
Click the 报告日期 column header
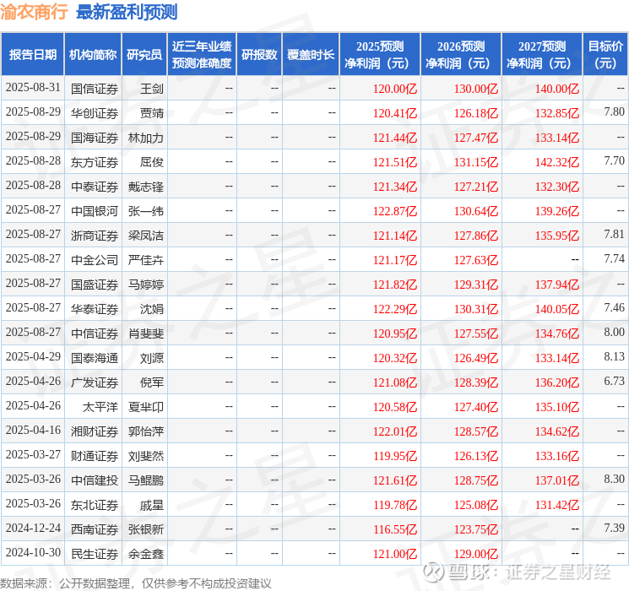(x=32, y=55)
